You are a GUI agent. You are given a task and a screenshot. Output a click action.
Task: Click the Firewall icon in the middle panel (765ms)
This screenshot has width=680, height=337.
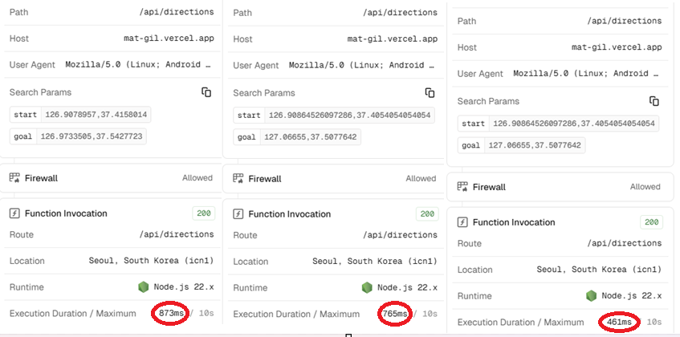point(238,178)
